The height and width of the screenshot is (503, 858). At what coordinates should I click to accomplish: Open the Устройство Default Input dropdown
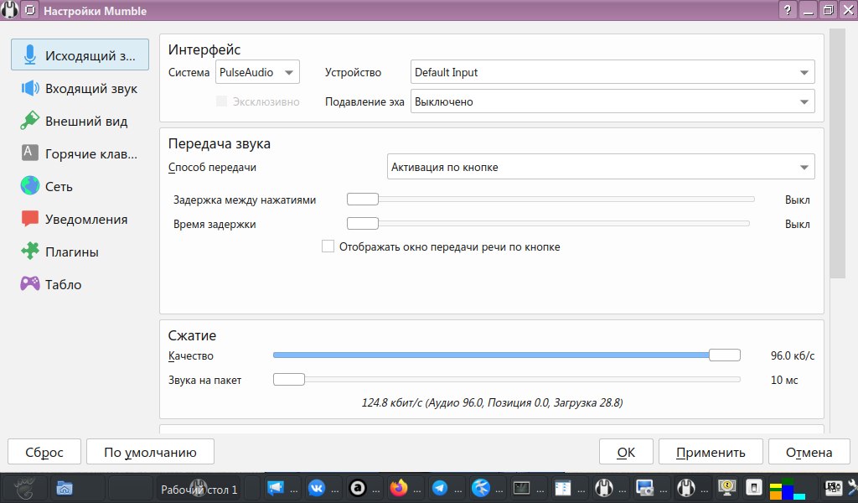[612, 72]
